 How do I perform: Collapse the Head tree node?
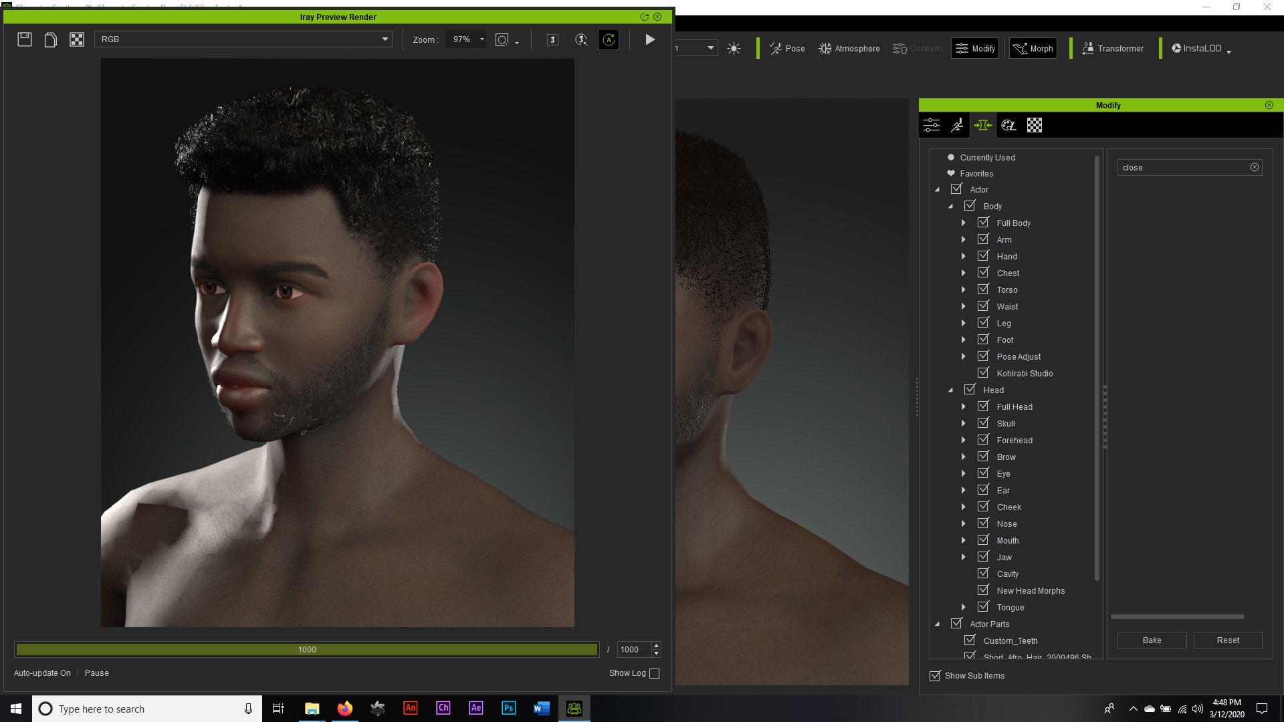pyautogui.click(x=951, y=390)
